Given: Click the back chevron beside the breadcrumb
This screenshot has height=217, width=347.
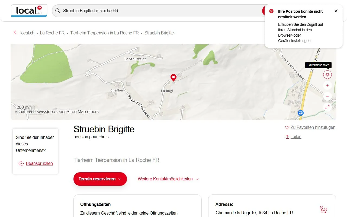Looking at the screenshot, I should tap(15, 33).
